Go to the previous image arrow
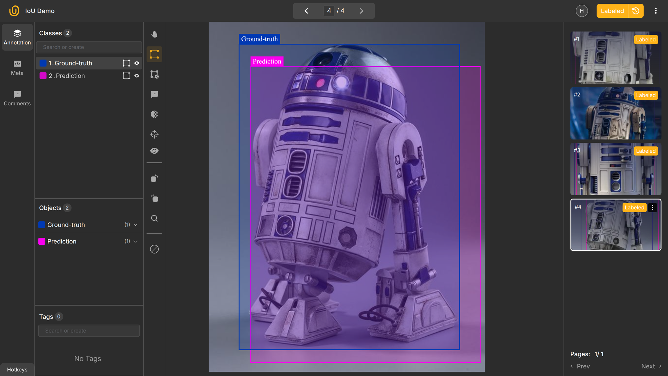This screenshot has height=376, width=668. click(x=306, y=11)
